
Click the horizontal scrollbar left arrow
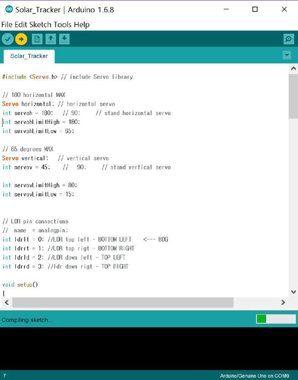tap(6, 302)
